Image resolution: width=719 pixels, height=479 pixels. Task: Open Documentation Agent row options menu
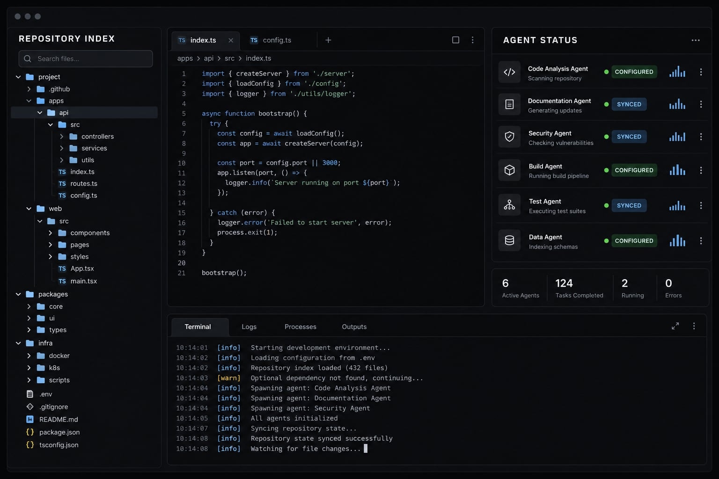click(x=701, y=104)
